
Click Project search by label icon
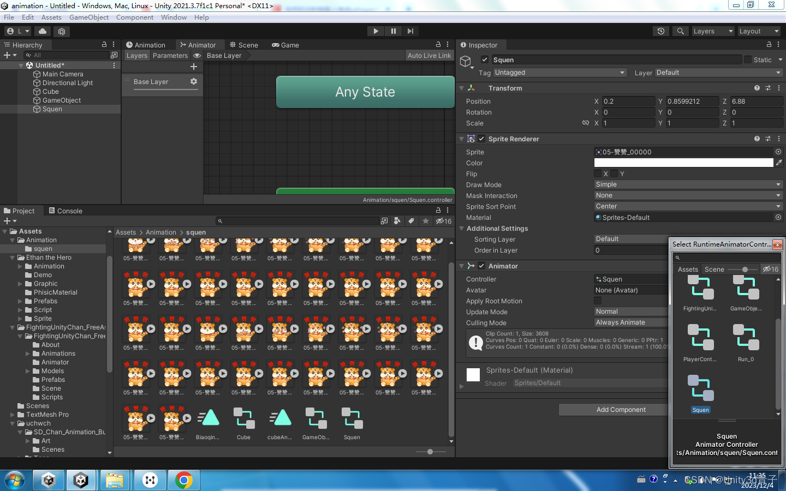tap(411, 221)
